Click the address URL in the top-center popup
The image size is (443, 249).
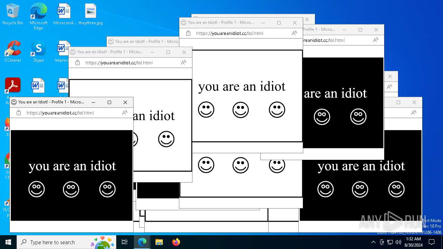(230, 33)
